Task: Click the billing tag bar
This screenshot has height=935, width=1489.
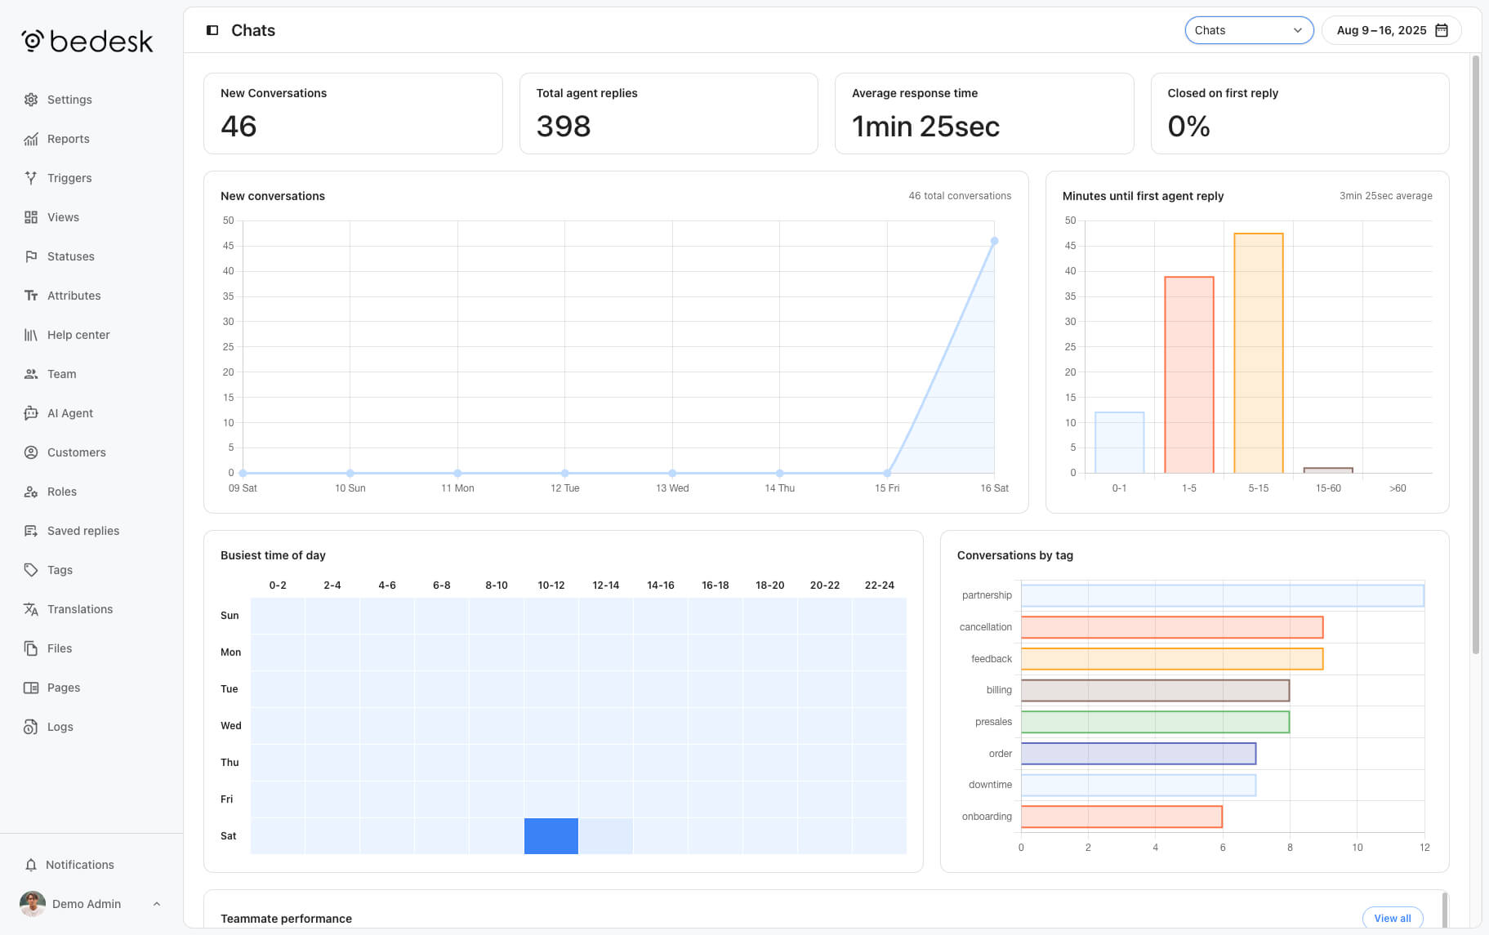Action: (1155, 690)
